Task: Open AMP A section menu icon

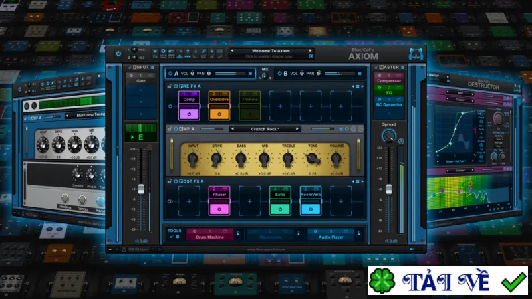Action: click(341, 129)
